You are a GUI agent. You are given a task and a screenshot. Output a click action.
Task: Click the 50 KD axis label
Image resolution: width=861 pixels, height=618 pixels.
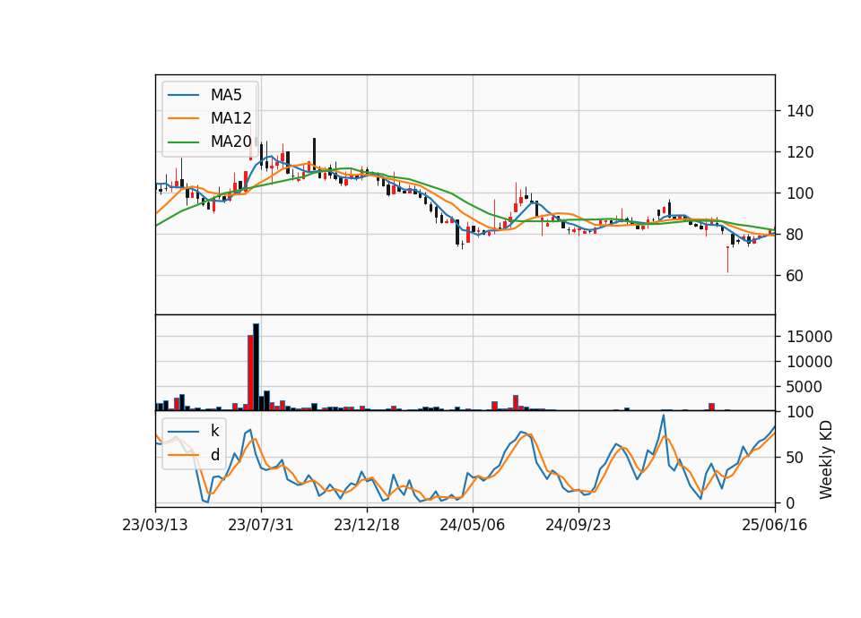coord(796,458)
